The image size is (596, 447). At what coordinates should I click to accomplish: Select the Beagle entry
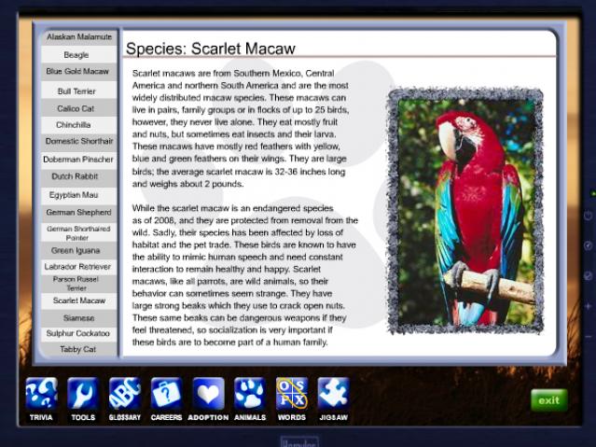pyautogui.click(x=78, y=55)
